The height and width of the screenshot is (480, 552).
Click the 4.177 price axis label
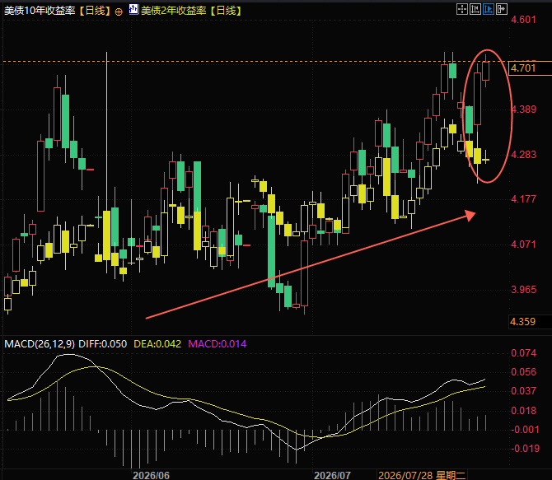tap(523, 198)
